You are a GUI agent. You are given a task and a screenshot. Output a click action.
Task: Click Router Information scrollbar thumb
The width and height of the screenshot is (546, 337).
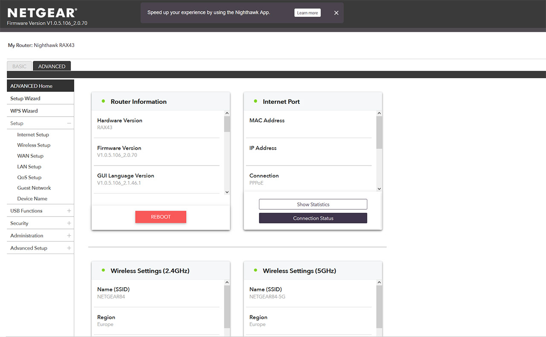[x=227, y=124]
